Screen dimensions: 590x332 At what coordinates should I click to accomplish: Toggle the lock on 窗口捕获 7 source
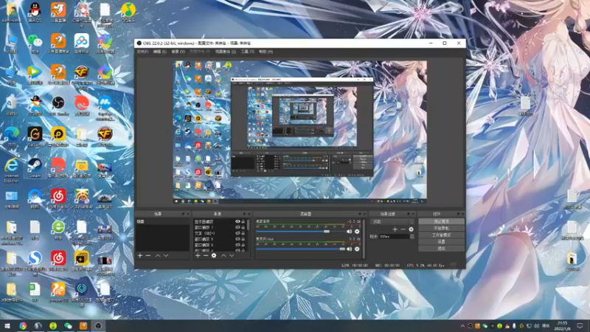coord(243,227)
